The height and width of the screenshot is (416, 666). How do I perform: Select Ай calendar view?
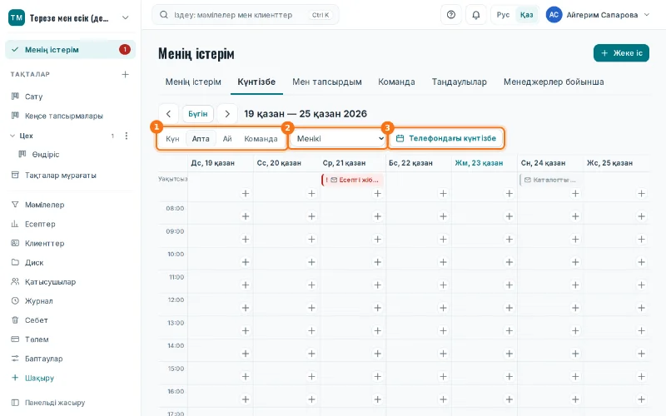coord(227,139)
